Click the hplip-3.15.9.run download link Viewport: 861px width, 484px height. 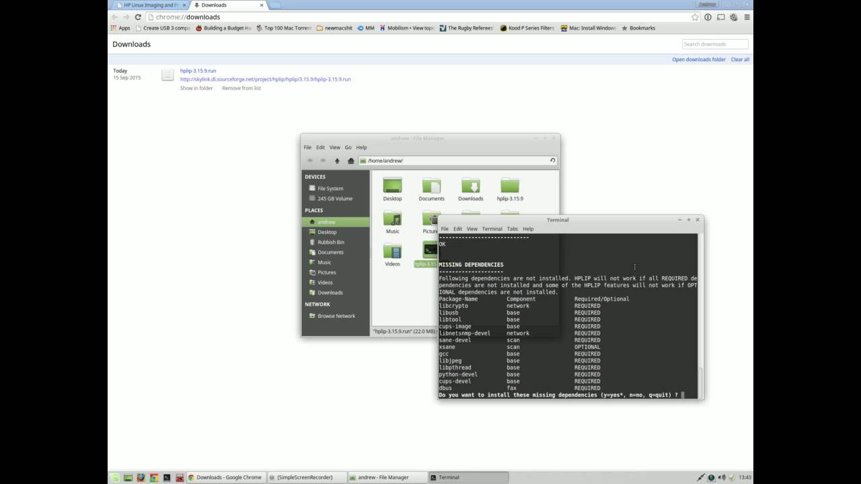(x=198, y=71)
